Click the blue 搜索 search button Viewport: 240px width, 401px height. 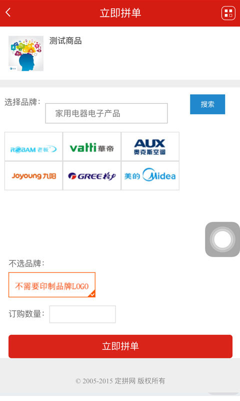click(207, 104)
